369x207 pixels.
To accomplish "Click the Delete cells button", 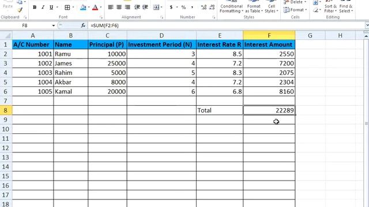I will 295,2.
